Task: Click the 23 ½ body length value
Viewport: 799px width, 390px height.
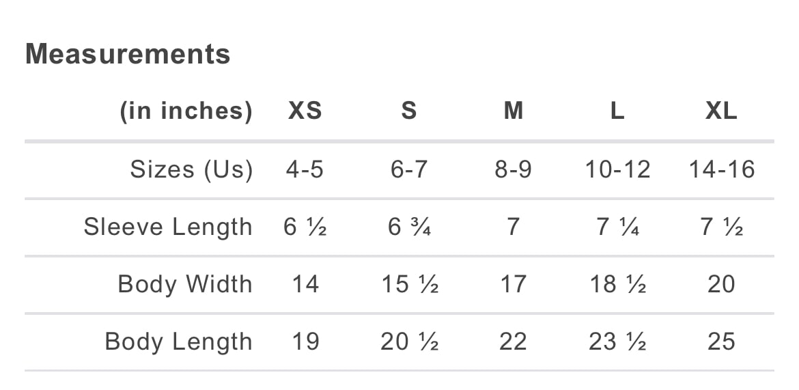Action: 617,342
